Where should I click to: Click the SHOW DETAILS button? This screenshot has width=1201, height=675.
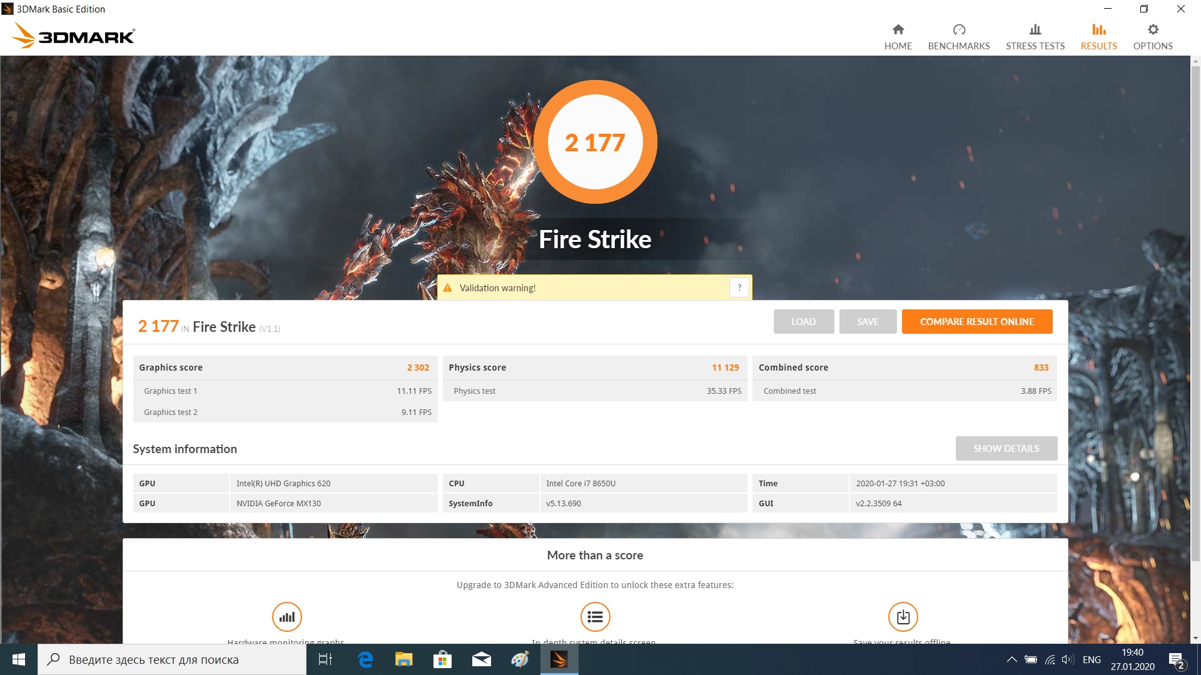point(1006,448)
